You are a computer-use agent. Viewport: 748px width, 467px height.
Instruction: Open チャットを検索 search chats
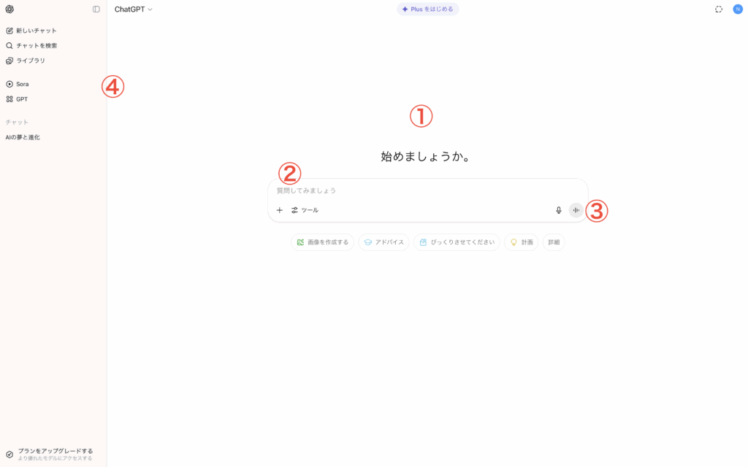(36, 45)
